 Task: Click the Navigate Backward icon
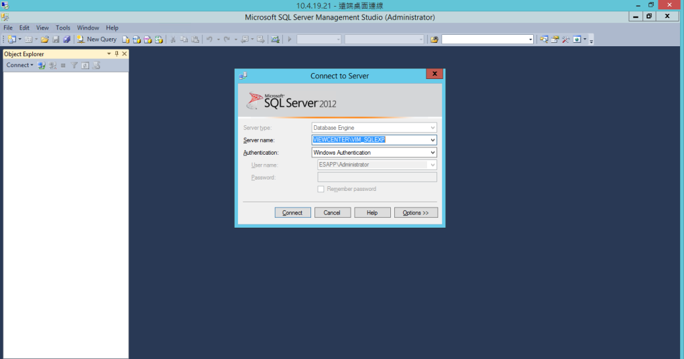pyautogui.click(x=245, y=40)
